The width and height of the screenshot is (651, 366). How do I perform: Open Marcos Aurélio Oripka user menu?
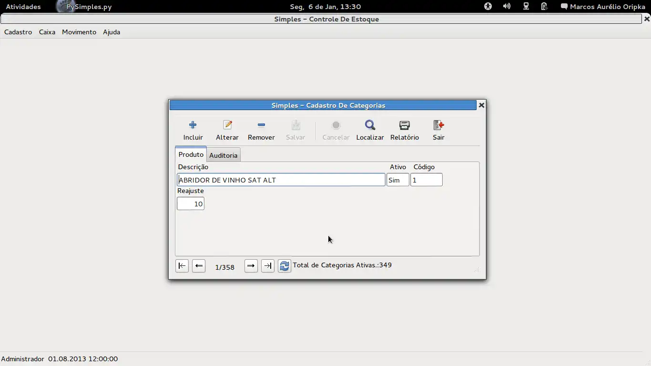pos(603,7)
